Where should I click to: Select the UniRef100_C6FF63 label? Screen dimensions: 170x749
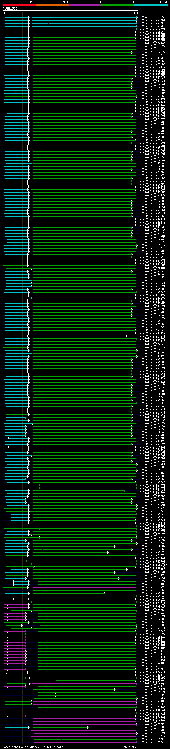[152, 590]
